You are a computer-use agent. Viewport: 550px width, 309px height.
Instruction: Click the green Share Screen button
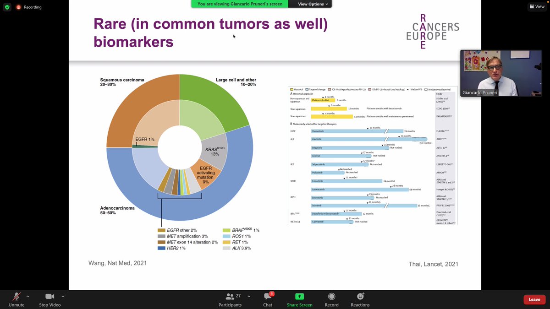click(x=299, y=300)
